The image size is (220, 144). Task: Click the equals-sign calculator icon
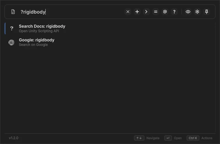[x=156, y=12]
